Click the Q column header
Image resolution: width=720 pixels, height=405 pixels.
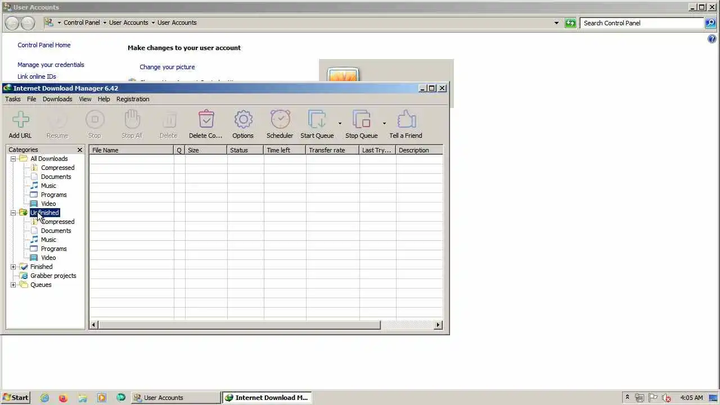[x=179, y=150]
